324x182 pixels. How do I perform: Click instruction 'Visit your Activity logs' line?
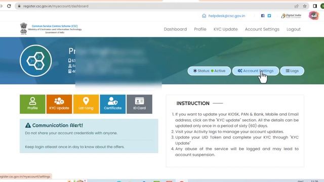pyautogui.click(x=229, y=131)
